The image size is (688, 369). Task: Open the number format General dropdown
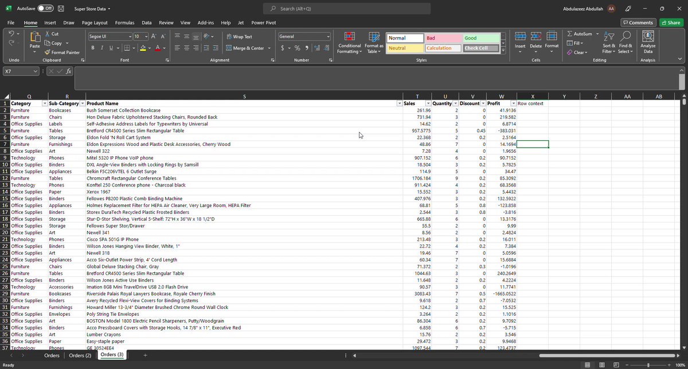tap(328, 37)
